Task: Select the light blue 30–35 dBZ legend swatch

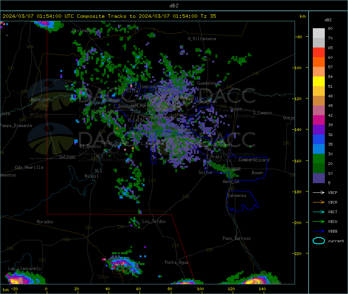Action: (319, 149)
